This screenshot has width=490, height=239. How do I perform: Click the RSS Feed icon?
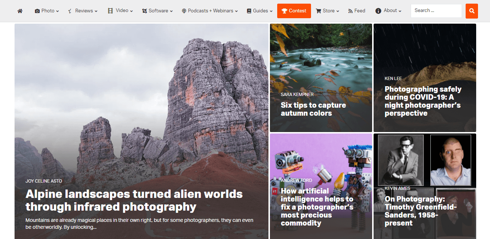[x=350, y=11]
